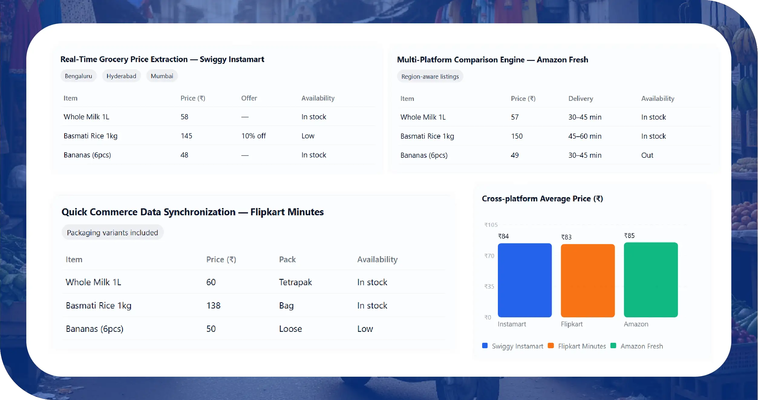
Task: Click the Region-aware listings badge
Action: click(430, 76)
